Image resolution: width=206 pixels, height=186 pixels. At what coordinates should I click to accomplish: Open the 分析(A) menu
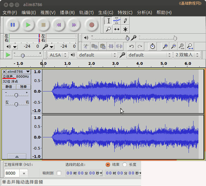click(x=145, y=13)
